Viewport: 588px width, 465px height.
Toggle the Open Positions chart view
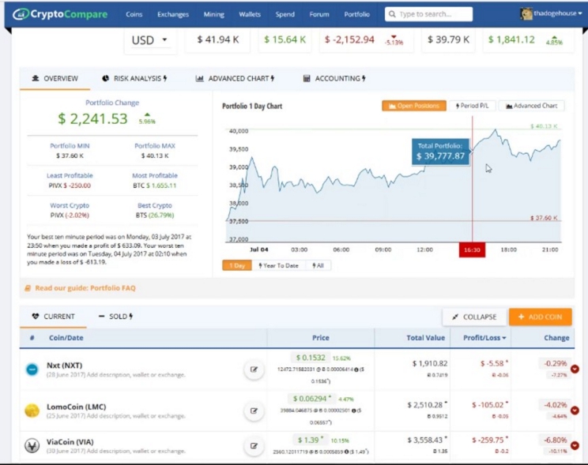(x=413, y=106)
